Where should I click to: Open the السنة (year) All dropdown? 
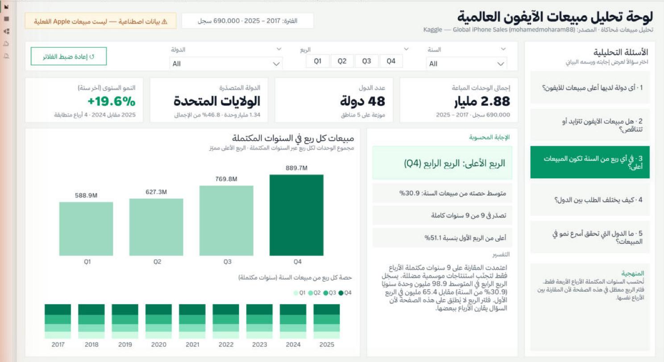coord(467,64)
